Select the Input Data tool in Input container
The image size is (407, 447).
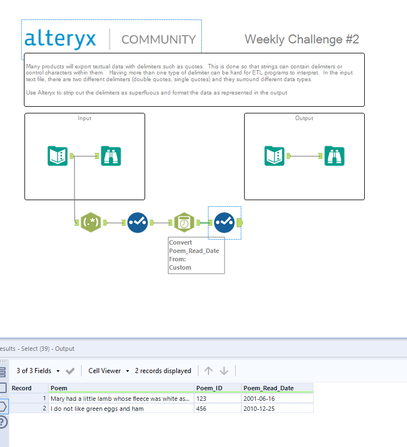pos(58,156)
